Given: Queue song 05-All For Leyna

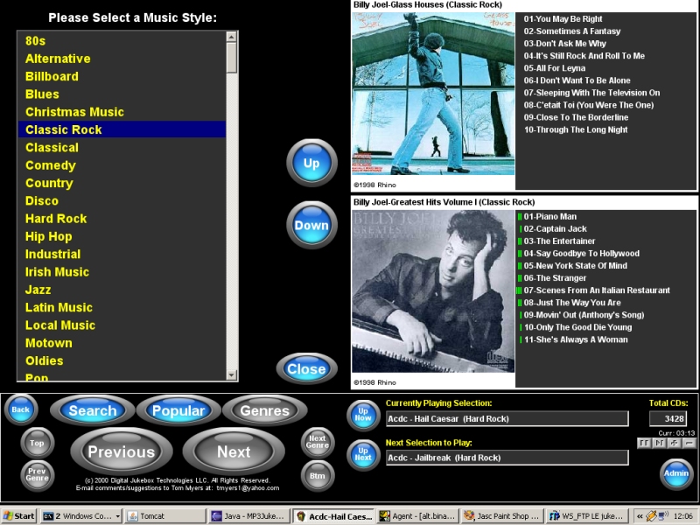Looking at the screenshot, I should coord(555,68).
